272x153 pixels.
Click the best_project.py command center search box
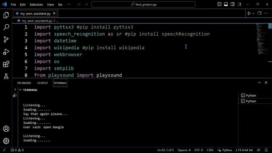[x=143, y=4]
